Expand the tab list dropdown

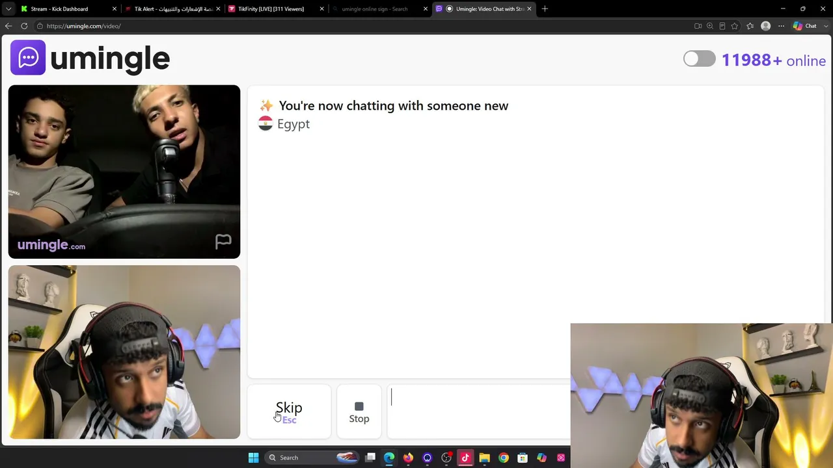[x=8, y=9]
